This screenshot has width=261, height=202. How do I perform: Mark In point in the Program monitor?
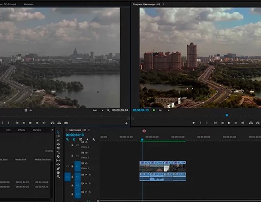201,123
